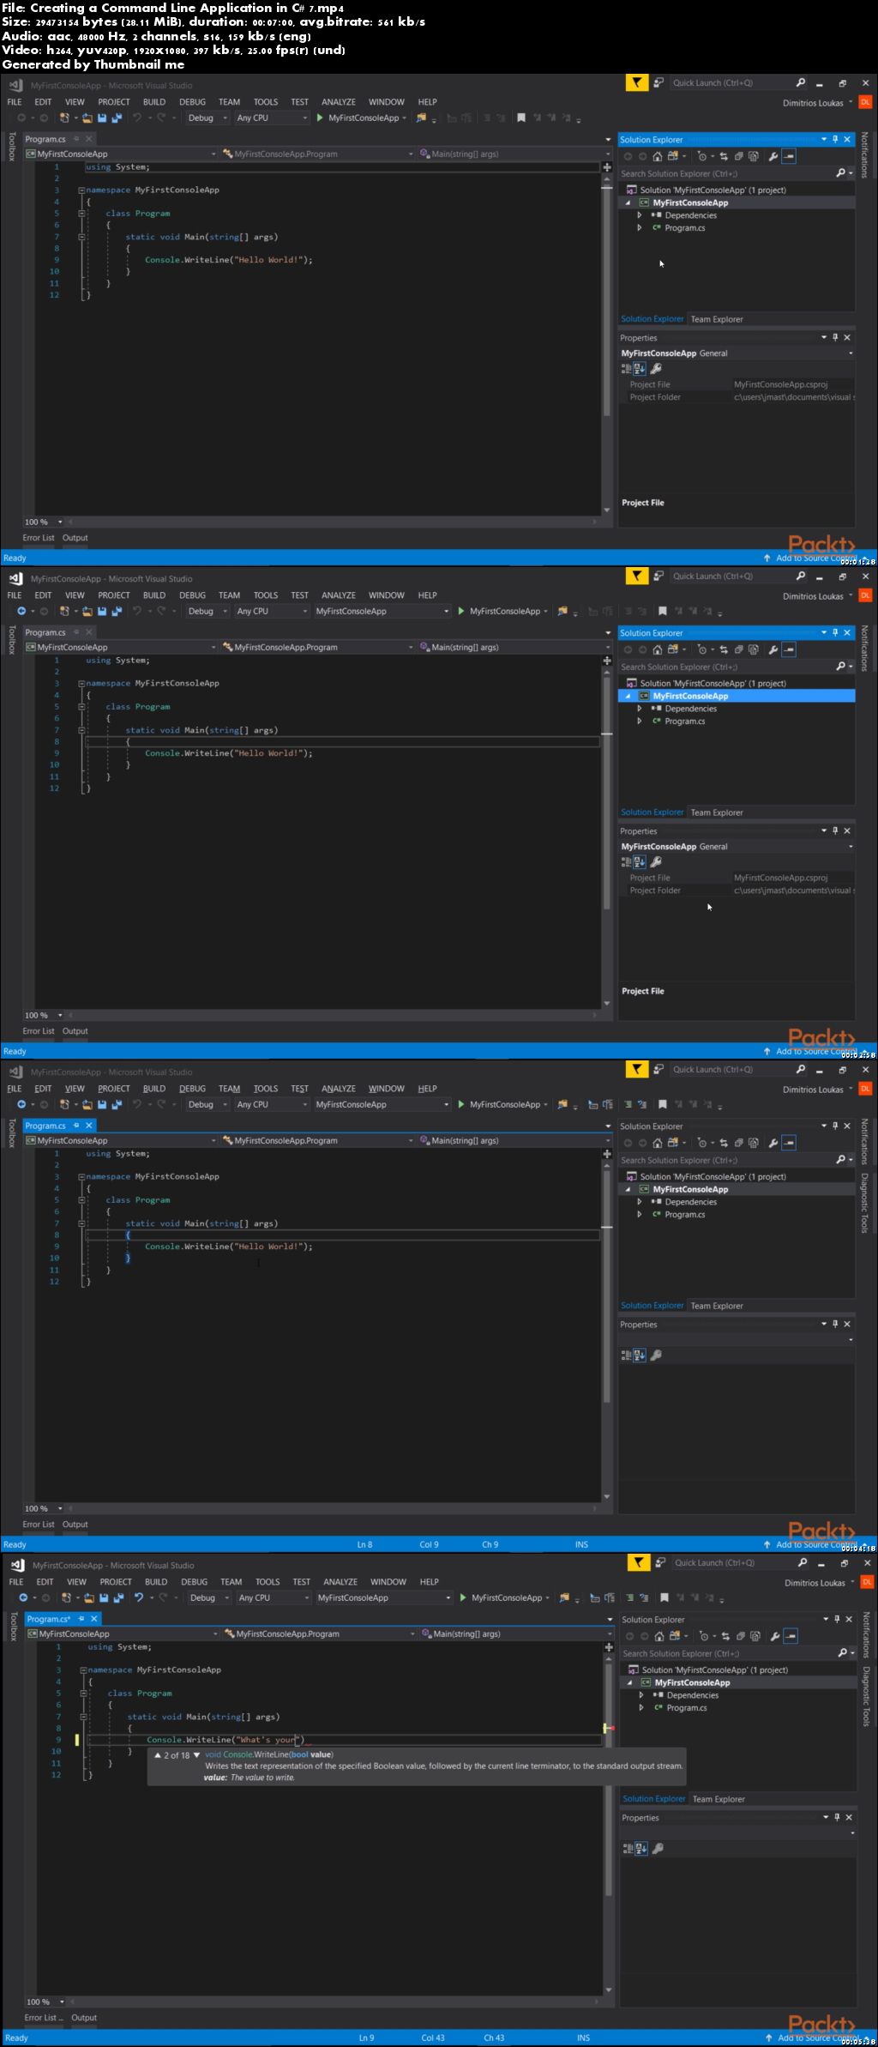Screen dimensions: 878x2047
Task: Toggle Show All Files in second frame
Action: click(x=753, y=649)
